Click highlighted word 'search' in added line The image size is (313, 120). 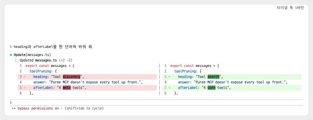(x=213, y=77)
